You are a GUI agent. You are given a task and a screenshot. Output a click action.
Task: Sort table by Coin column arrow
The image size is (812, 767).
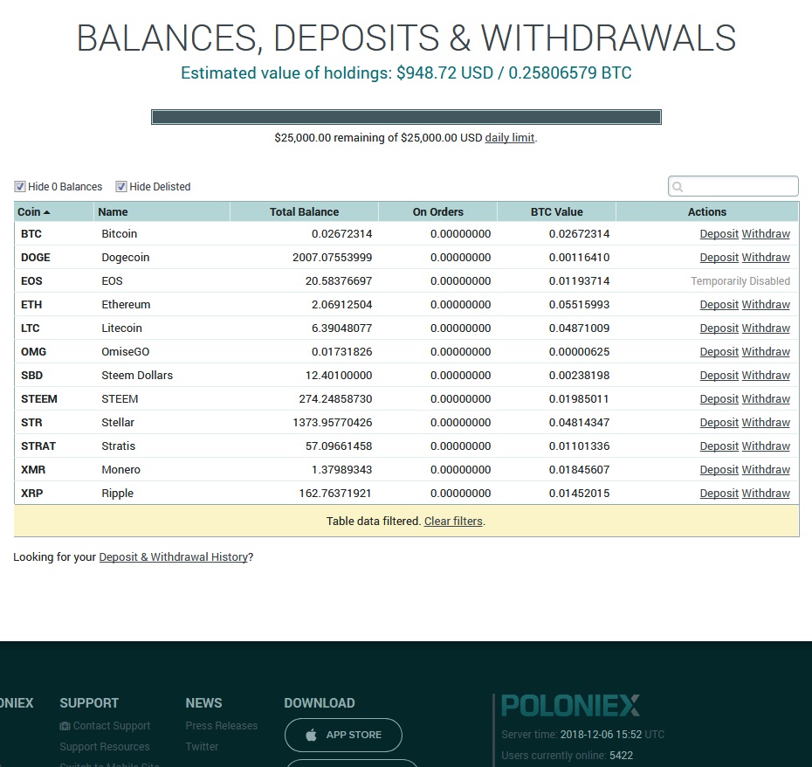coord(46,212)
